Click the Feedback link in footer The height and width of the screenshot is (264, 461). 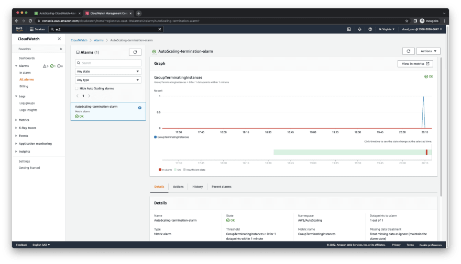tap(21, 245)
